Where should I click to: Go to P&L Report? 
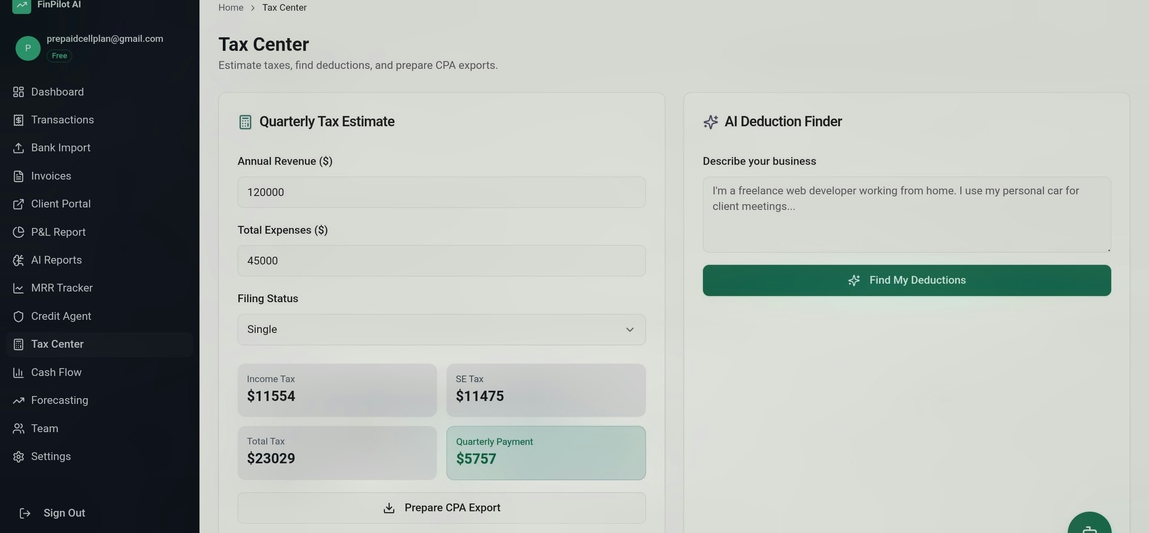tap(99, 232)
